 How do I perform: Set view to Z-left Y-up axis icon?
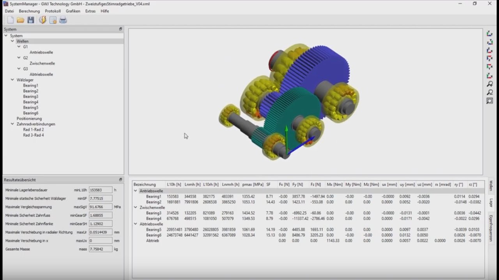(490, 42)
